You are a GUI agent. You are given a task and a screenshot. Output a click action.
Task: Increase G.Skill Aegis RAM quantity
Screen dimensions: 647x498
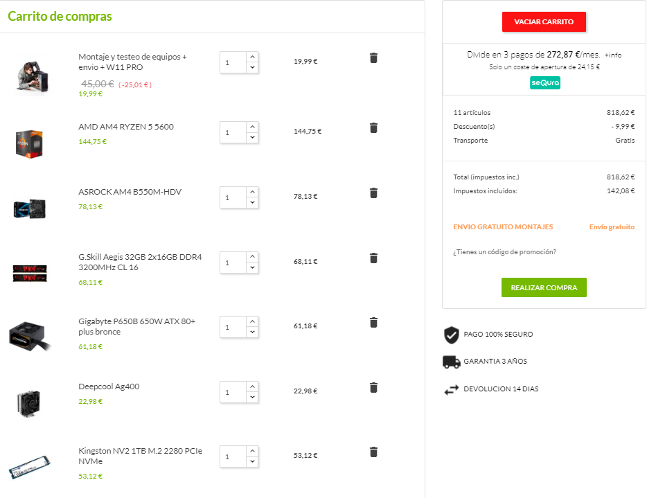253,257
